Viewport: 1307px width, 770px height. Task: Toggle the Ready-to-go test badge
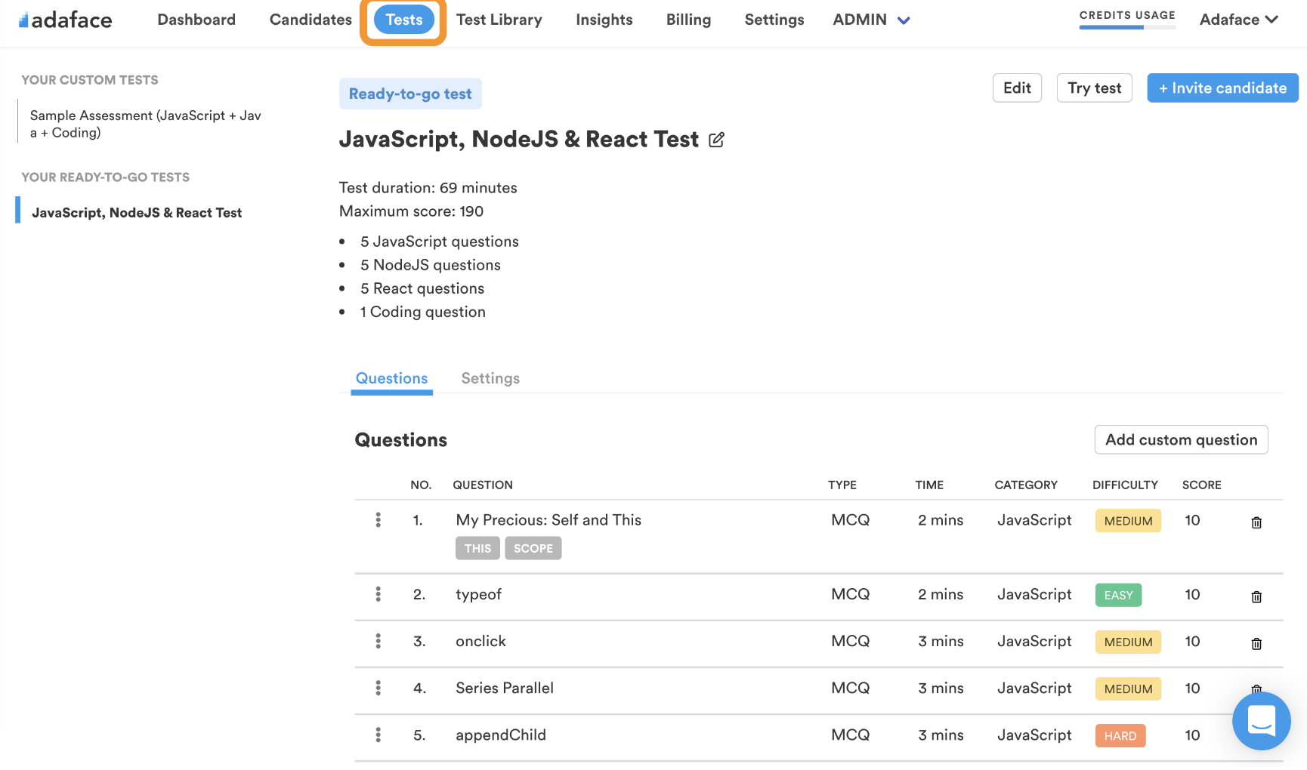[x=410, y=94]
